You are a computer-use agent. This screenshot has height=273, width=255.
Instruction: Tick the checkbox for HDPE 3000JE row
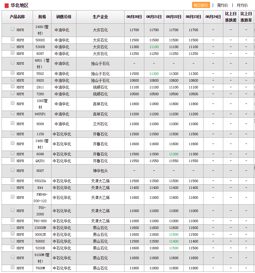pyautogui.click(x=13, y=234)
